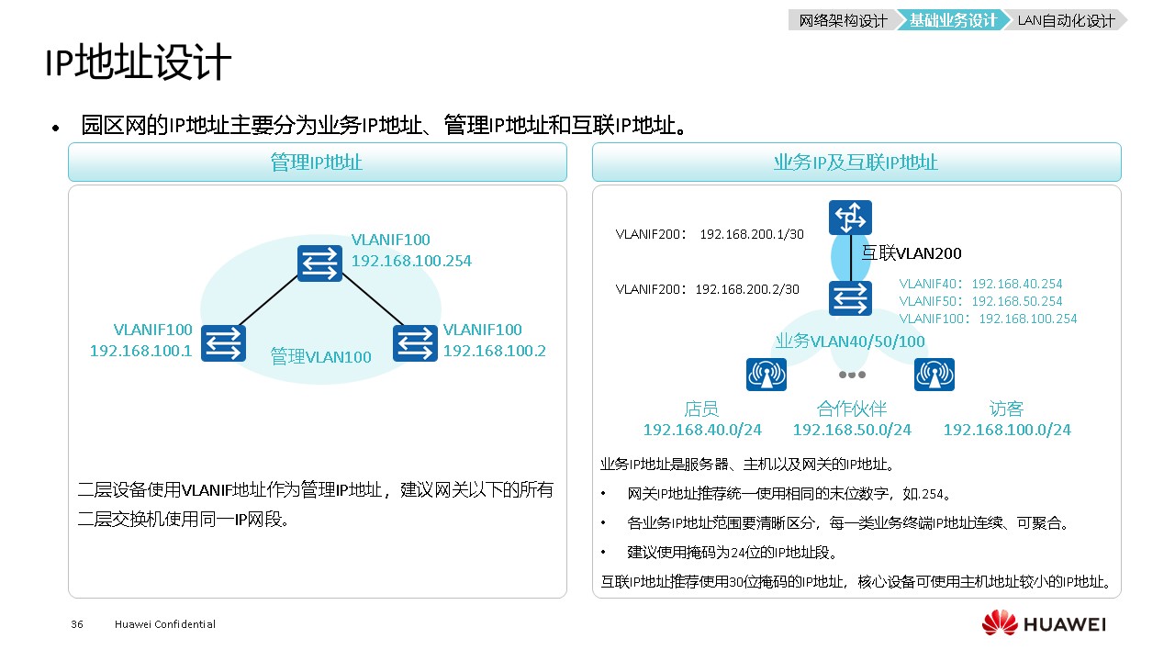Select the left switch icon at 192.168.100.1
Viewport: 1175px width, 661px height.
tap(224, 343)
